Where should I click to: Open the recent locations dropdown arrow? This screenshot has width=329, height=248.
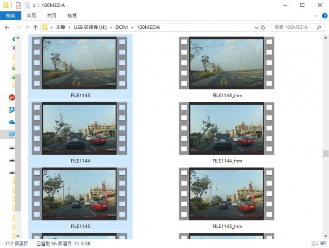pos(27,27)
